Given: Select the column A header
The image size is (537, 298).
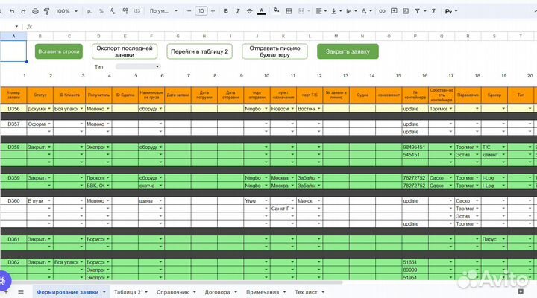Looking at the screenshot, I should tap(13, 36).
